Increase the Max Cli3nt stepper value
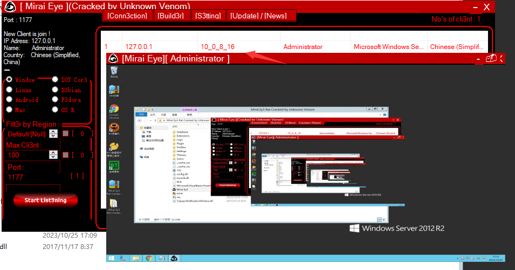Image resolution: width=515 pixels, height=270 pixels. tap(53, 153)
